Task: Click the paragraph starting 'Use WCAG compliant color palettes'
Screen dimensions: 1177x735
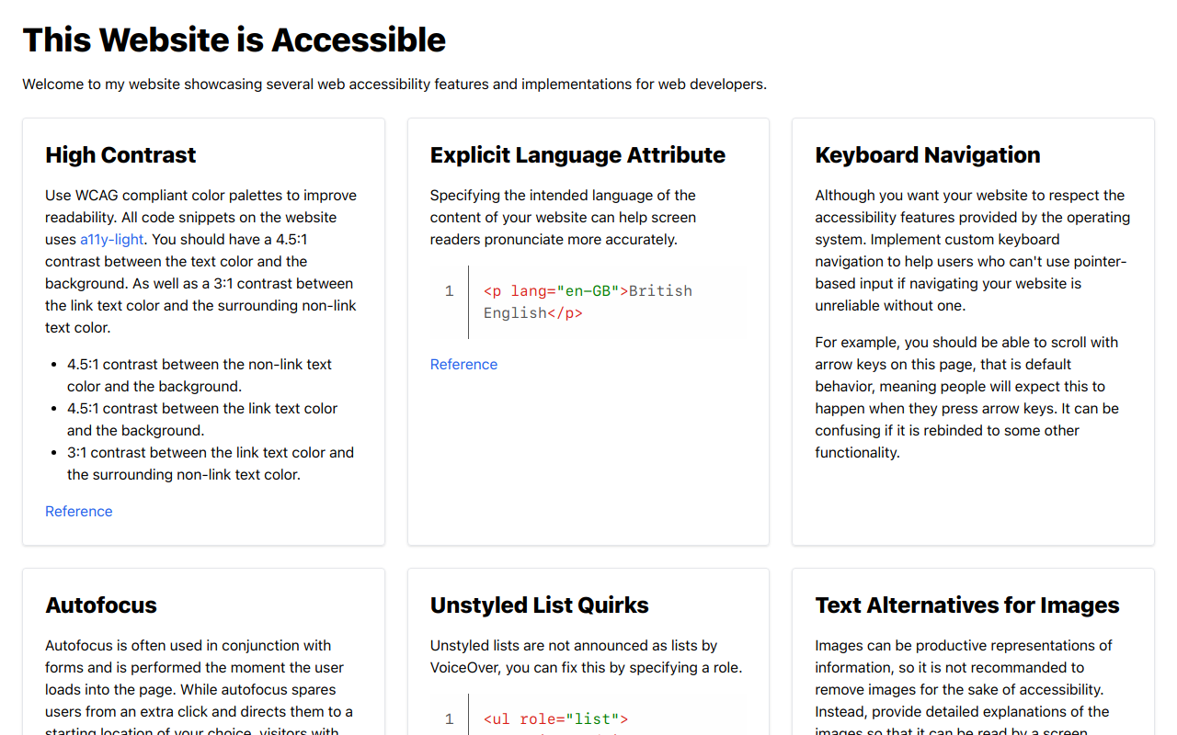Action: point(201,261)
